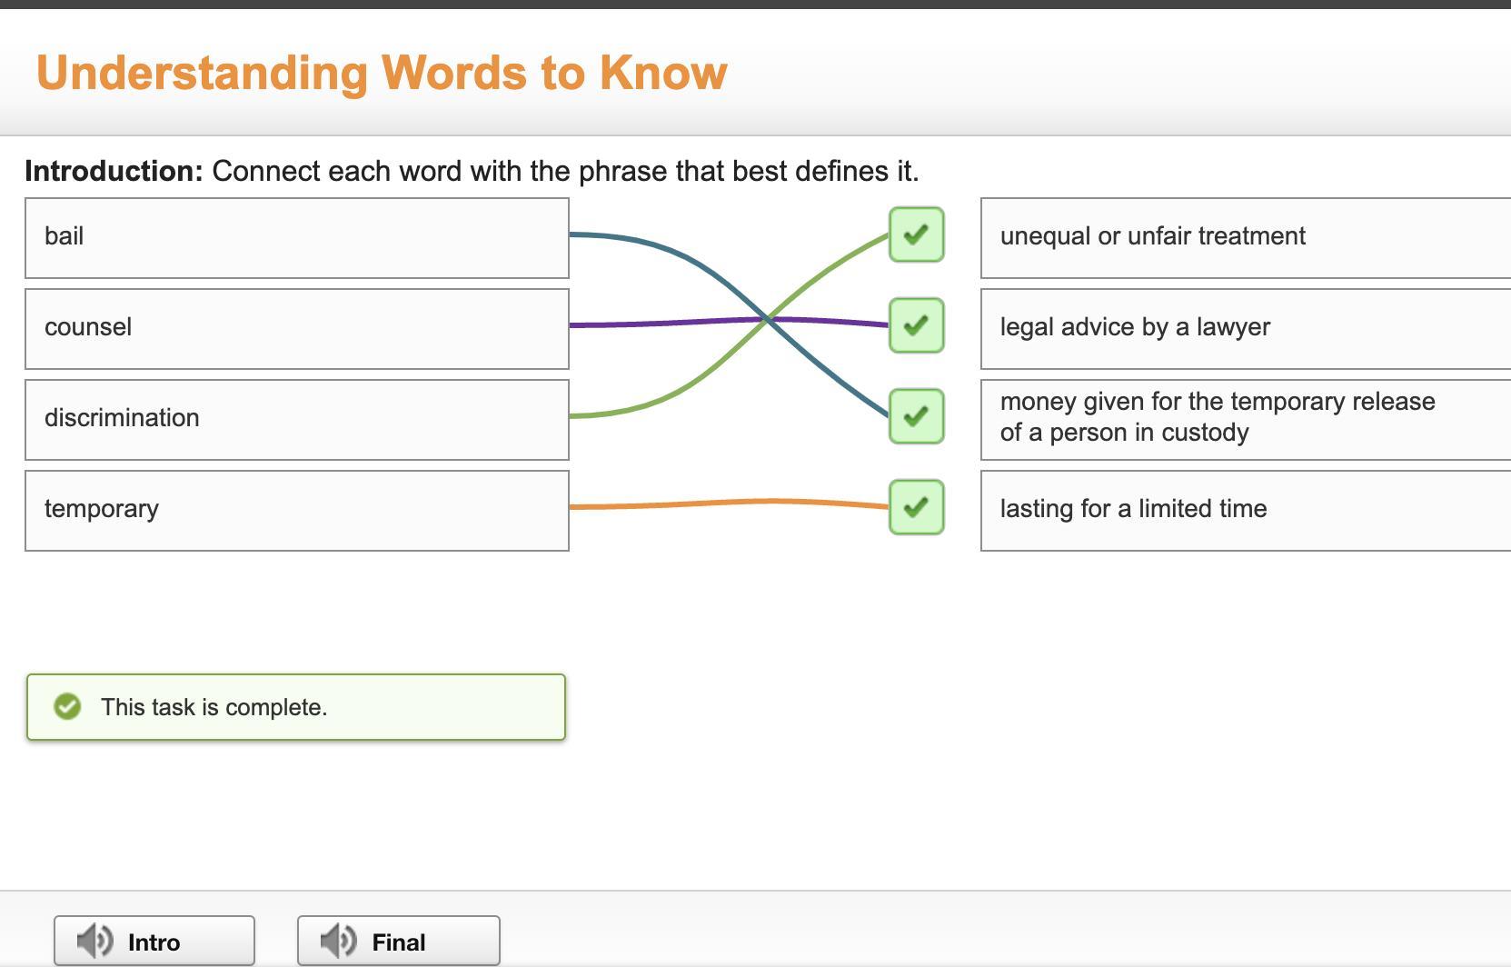Play the Final audio

[x=398, y=941]
